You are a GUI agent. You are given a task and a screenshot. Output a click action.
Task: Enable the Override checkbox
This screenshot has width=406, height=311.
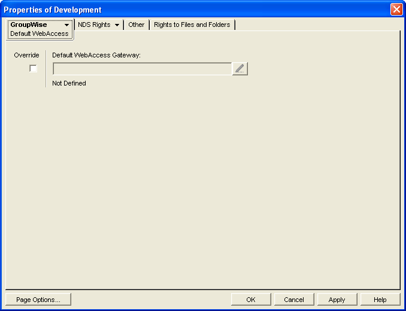pos(33,69)
